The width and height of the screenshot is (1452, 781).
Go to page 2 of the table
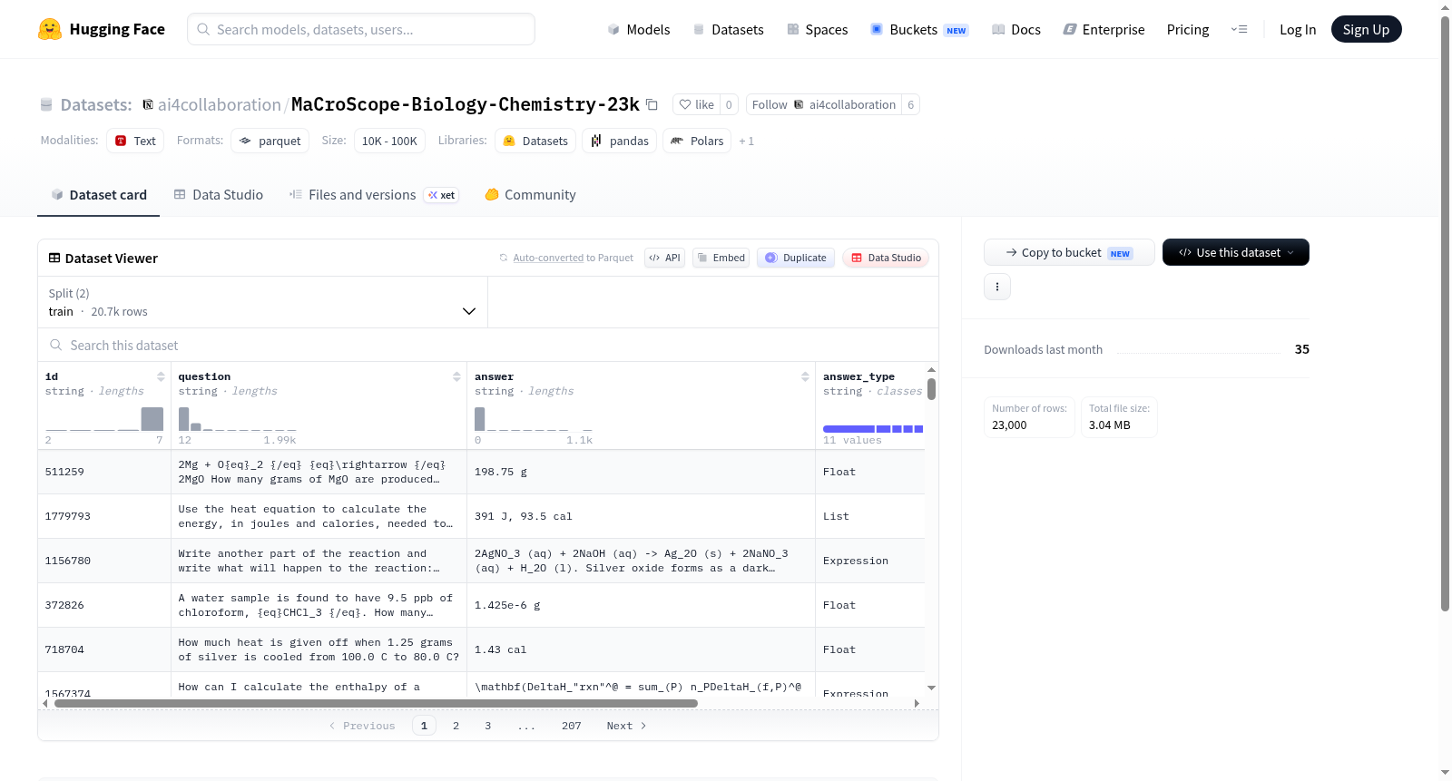(x=456, y=726)
